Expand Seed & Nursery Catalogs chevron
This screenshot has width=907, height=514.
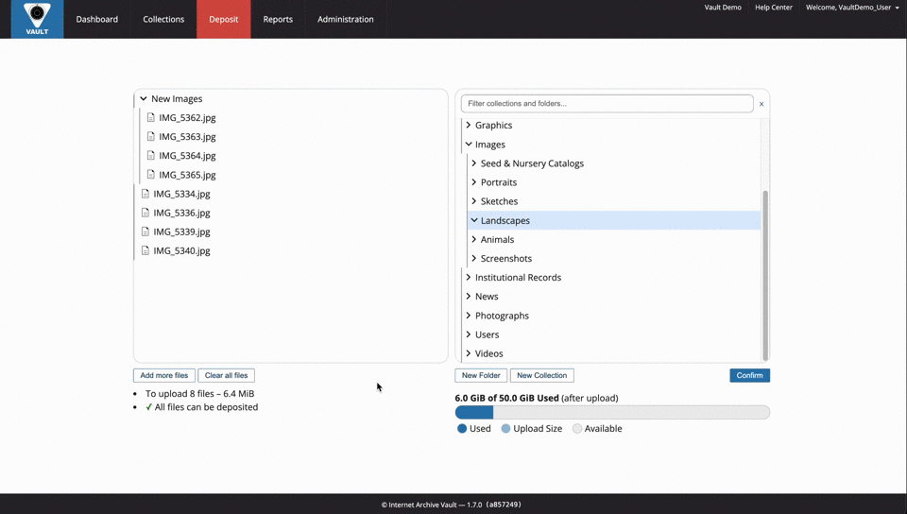click(474, 163)
